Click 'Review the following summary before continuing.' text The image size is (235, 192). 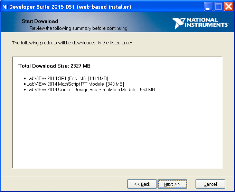[79, 28]
